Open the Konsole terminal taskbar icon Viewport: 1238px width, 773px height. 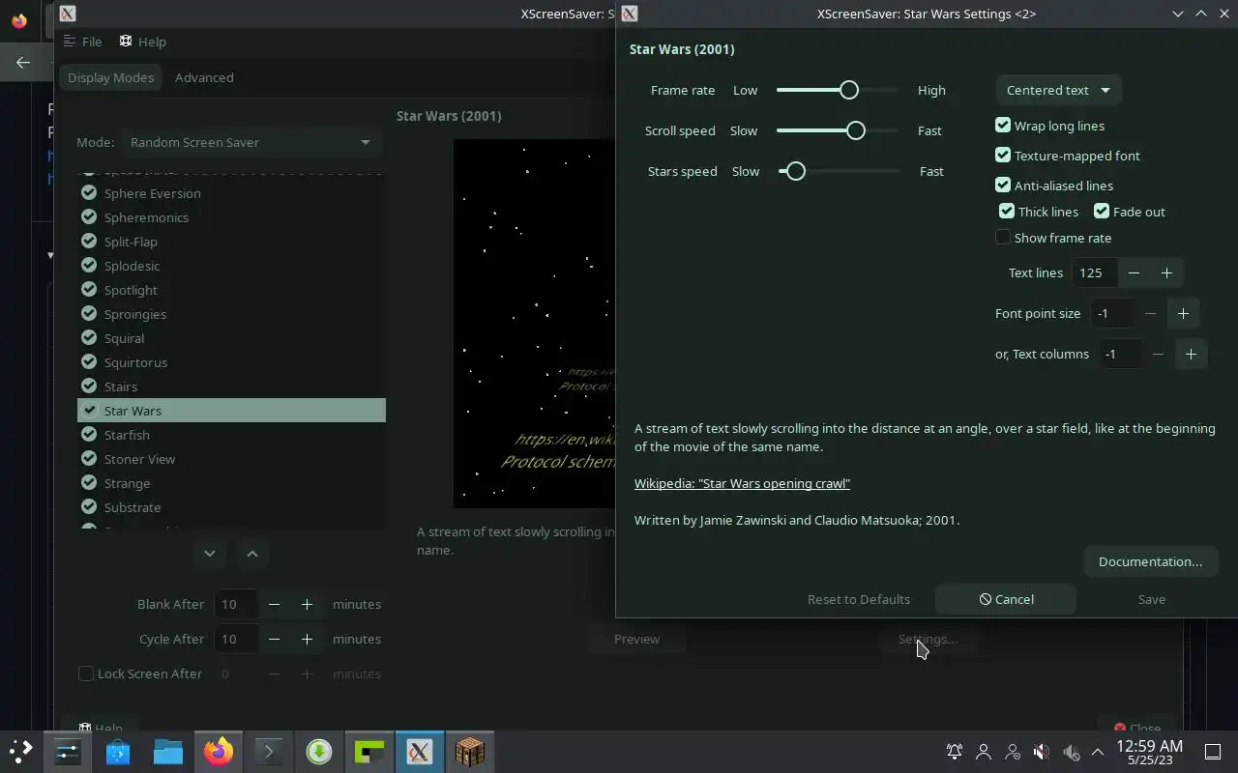[x=269, y=751]
